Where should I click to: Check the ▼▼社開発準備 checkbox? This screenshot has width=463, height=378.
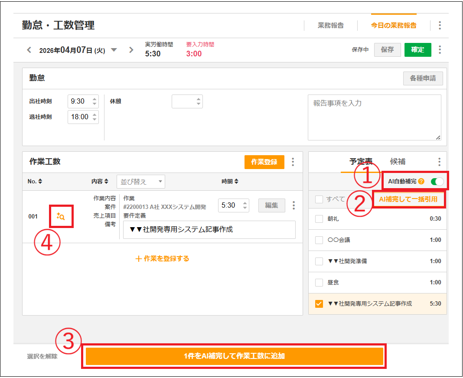319,261
